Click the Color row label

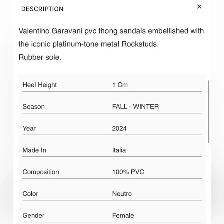pyautogui.click(x=30, y=194)
